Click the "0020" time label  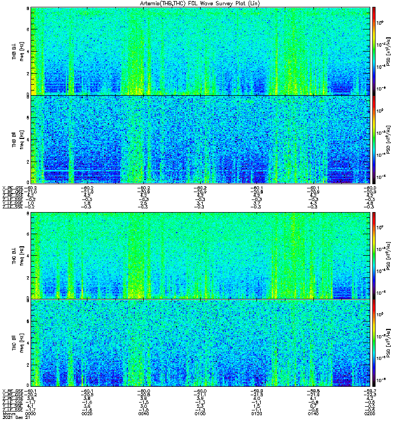point(87,414)
